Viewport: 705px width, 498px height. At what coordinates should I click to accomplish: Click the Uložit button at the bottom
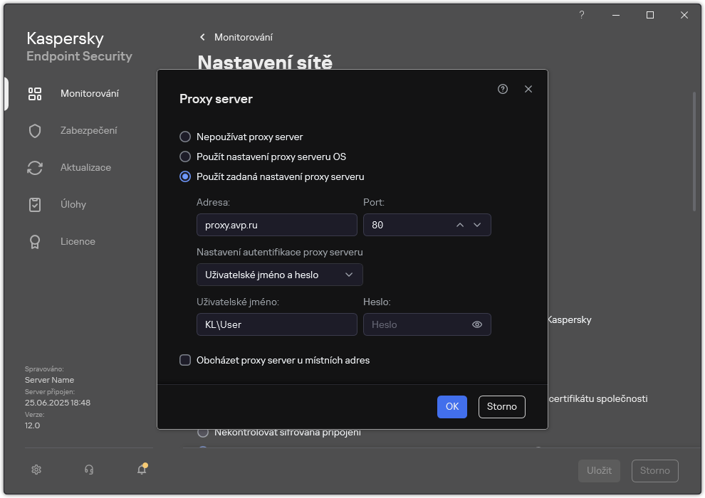pos(599,470)
